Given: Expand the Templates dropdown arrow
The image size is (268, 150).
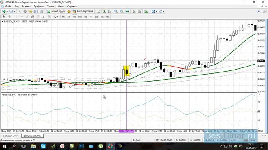Looking at the screenshot, I should pos(164,11).
